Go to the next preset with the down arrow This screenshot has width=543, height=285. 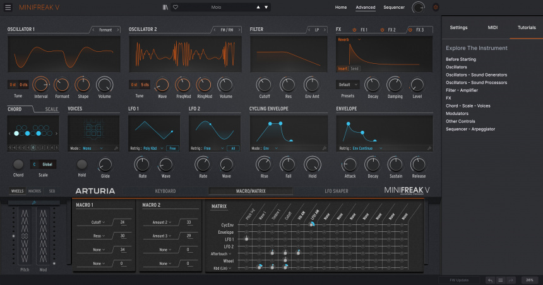(x=266, y=7)
